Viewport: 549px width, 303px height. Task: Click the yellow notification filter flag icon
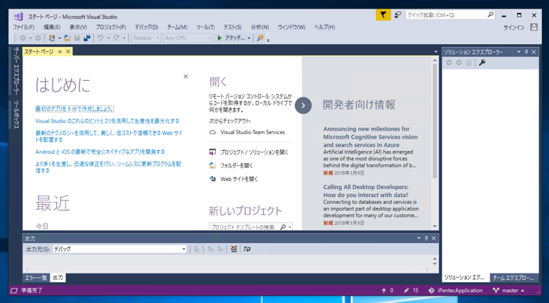[x=384, y=15]
